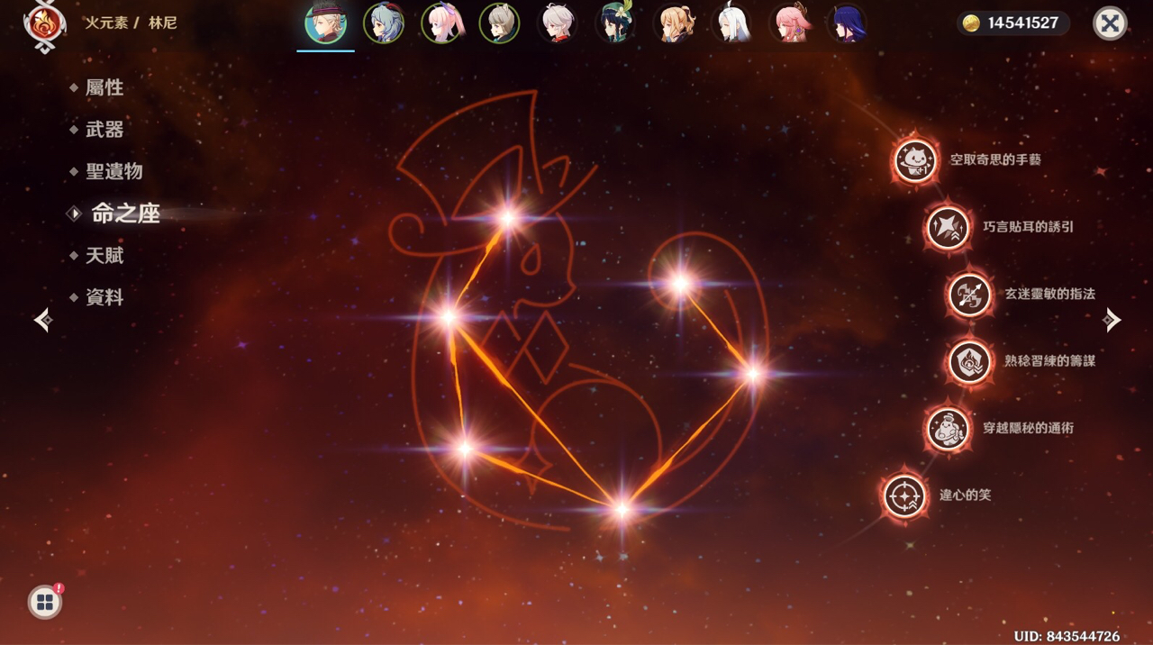Open the 屬性 attributes tab
Image resolution: width=1153 pixels, height=645 pixels.
click(x=104, y=87)
